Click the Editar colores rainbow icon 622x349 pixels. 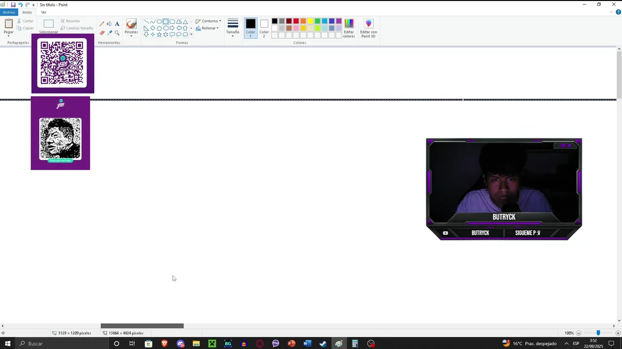tap(349, 23)
